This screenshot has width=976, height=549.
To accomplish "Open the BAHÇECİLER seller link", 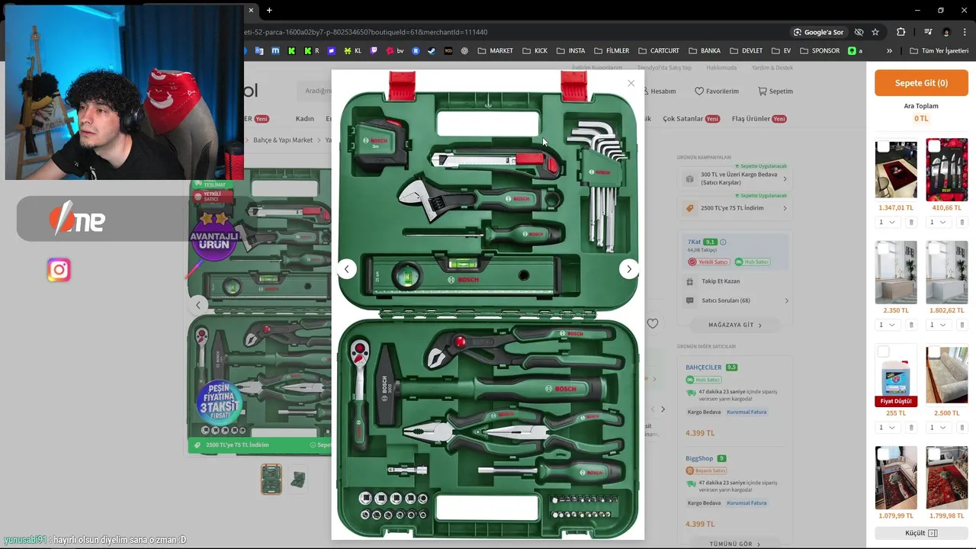I will click(x=703, y=368).
